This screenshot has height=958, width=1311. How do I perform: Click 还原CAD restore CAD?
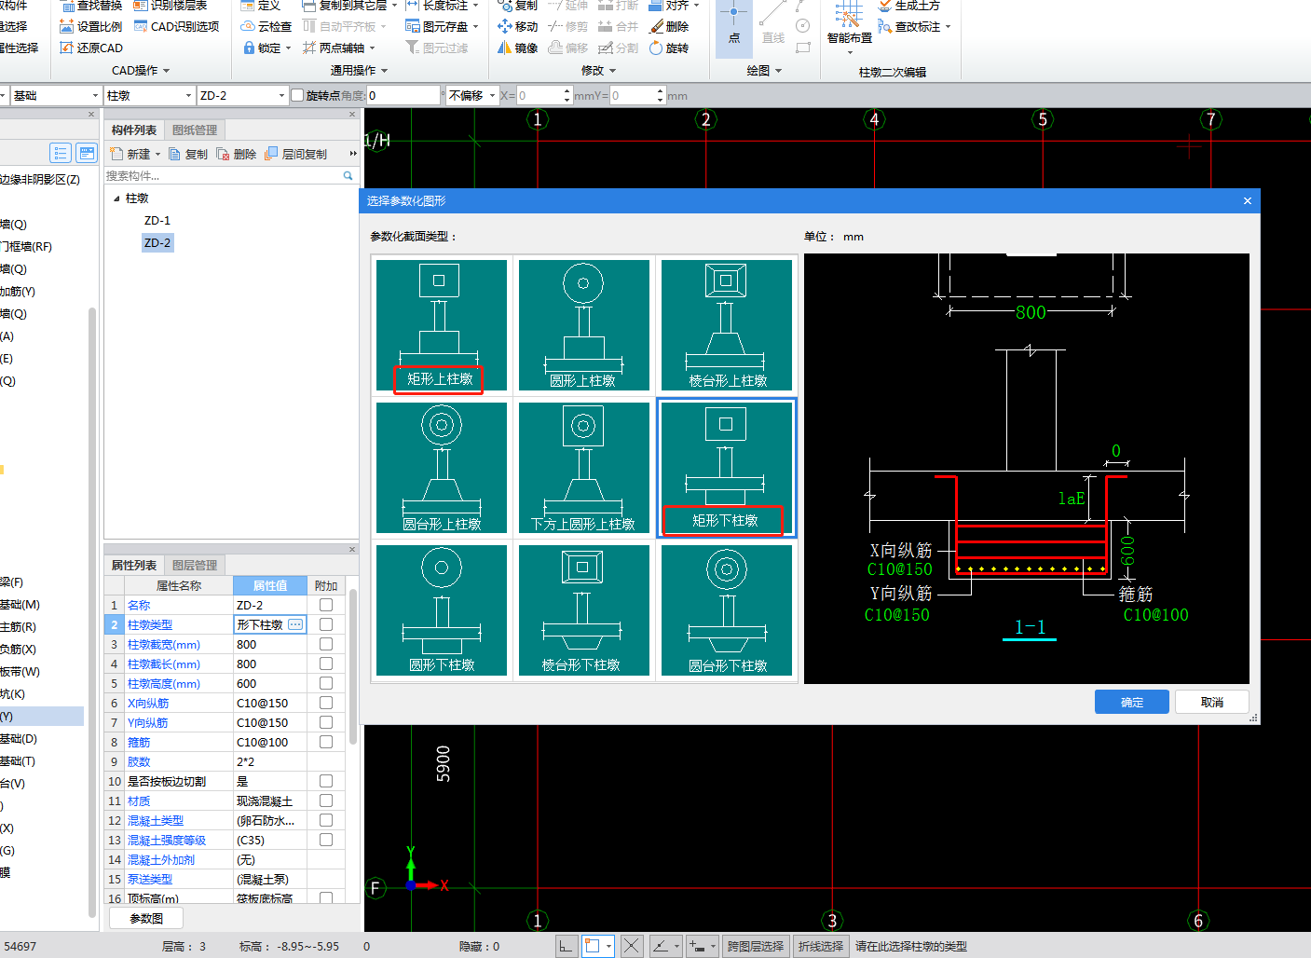(90, 48)
